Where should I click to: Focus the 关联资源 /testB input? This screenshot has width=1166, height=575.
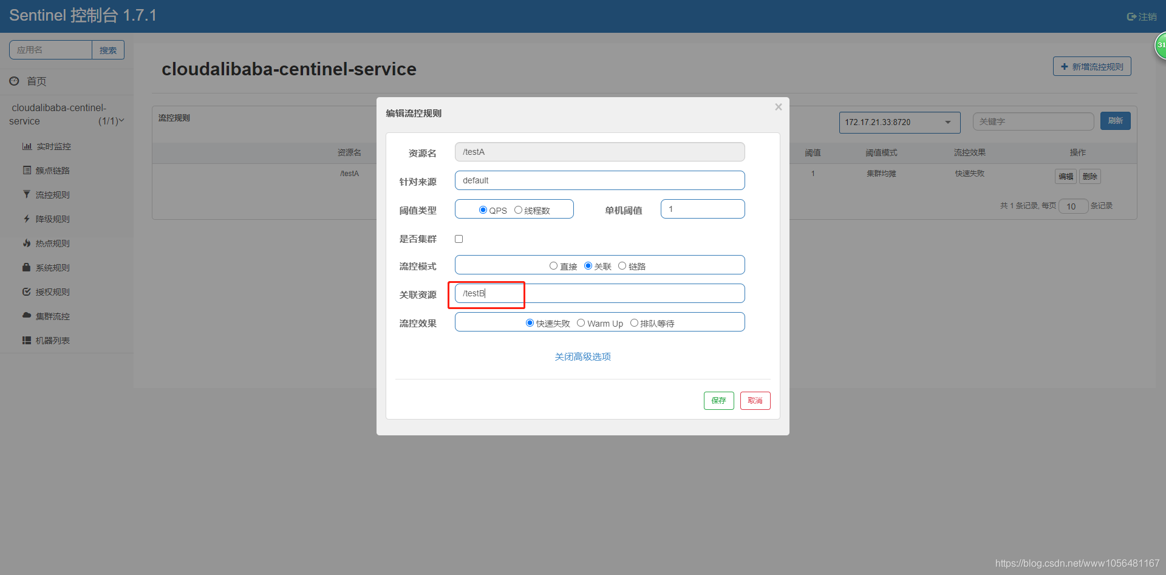599,293
